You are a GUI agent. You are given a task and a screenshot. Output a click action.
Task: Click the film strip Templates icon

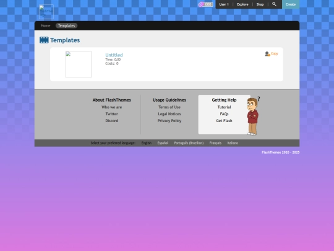point(44,40)
